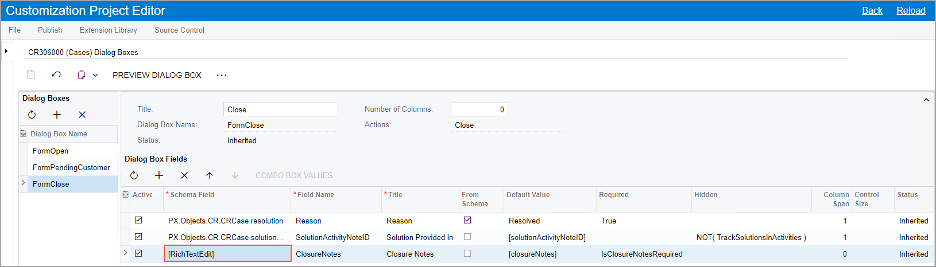Delete the selected dialog box field row

point(184,175)
